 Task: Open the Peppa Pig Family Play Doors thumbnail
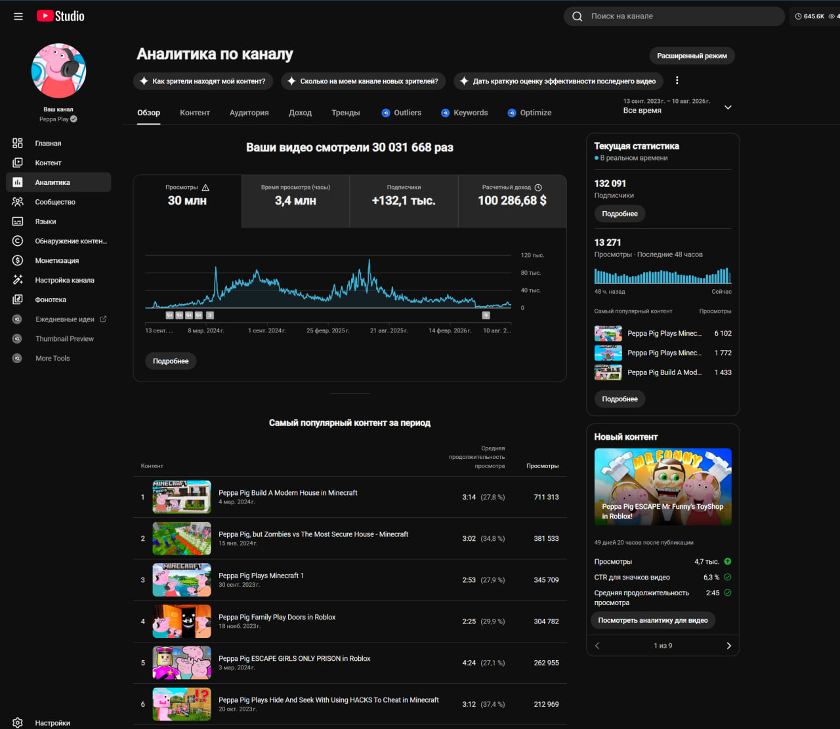pyautogui.click(x=182, y=621)
